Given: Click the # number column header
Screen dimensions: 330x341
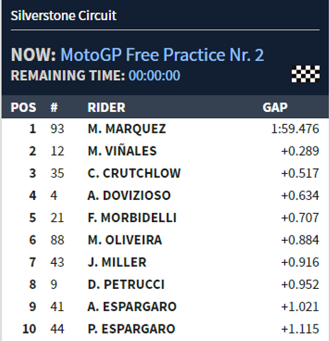Looking at the screenshot, I should 54,107.
